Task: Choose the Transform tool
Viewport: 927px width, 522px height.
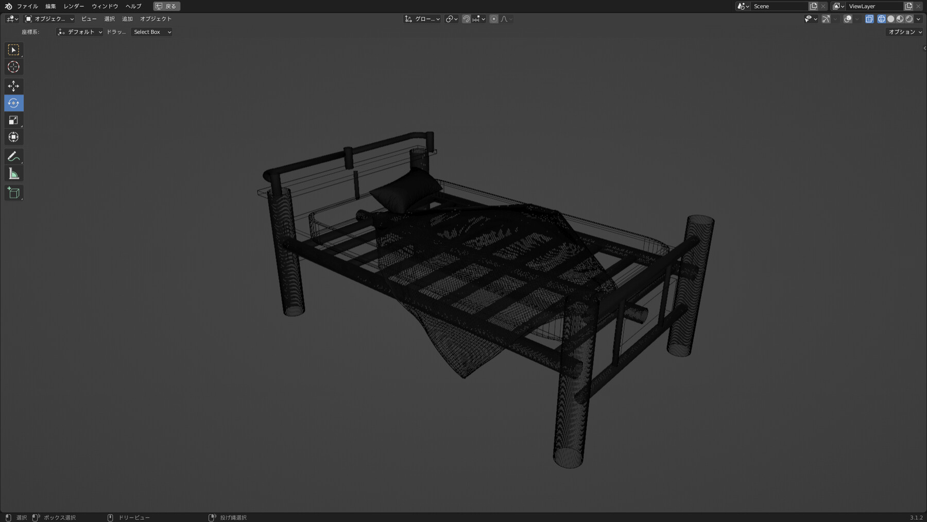Action: (x=13, y=137)
